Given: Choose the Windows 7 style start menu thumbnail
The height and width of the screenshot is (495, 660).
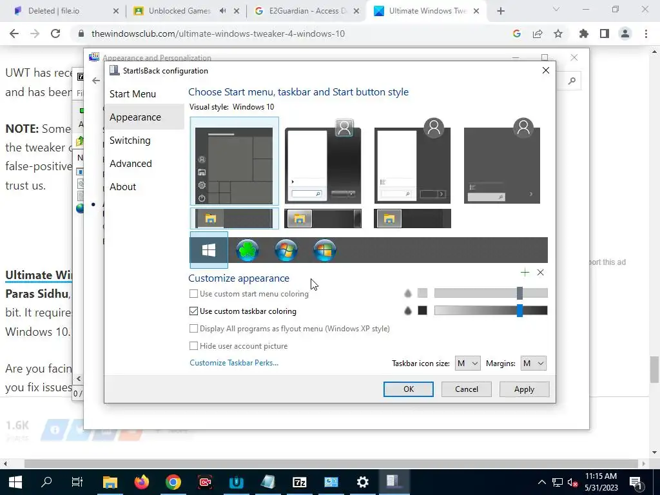Looking at the screenshot, I should [323, 162].
